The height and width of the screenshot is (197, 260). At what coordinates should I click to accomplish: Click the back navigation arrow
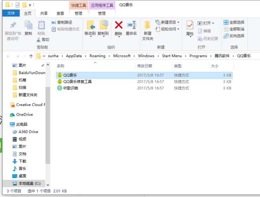pos(8,56)
